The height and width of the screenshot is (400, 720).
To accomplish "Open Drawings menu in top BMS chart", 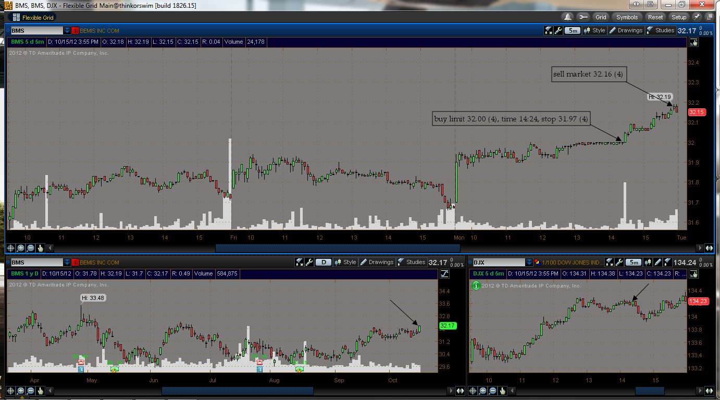I will [x=626, y=30].
